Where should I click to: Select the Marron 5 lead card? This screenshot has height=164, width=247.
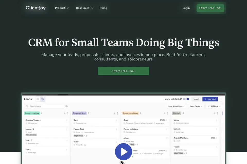pyautogui.click(x=46, y=132)
